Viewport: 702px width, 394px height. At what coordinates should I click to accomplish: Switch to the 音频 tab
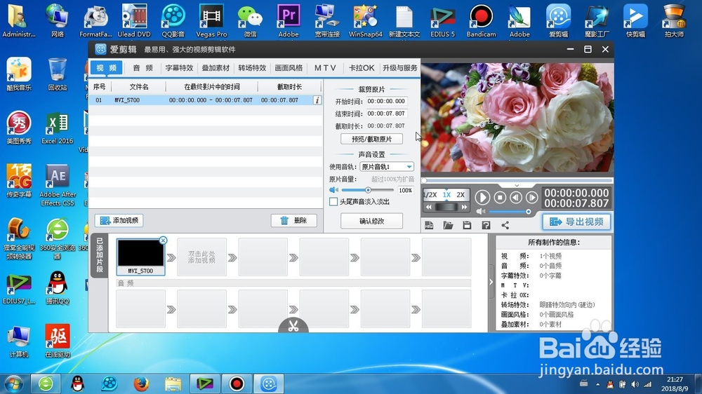point(143,67)
